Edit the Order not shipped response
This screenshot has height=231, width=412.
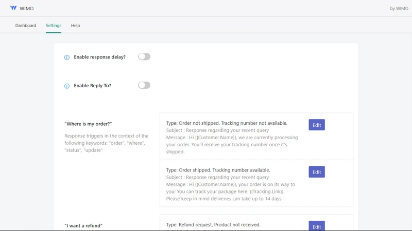317,125
